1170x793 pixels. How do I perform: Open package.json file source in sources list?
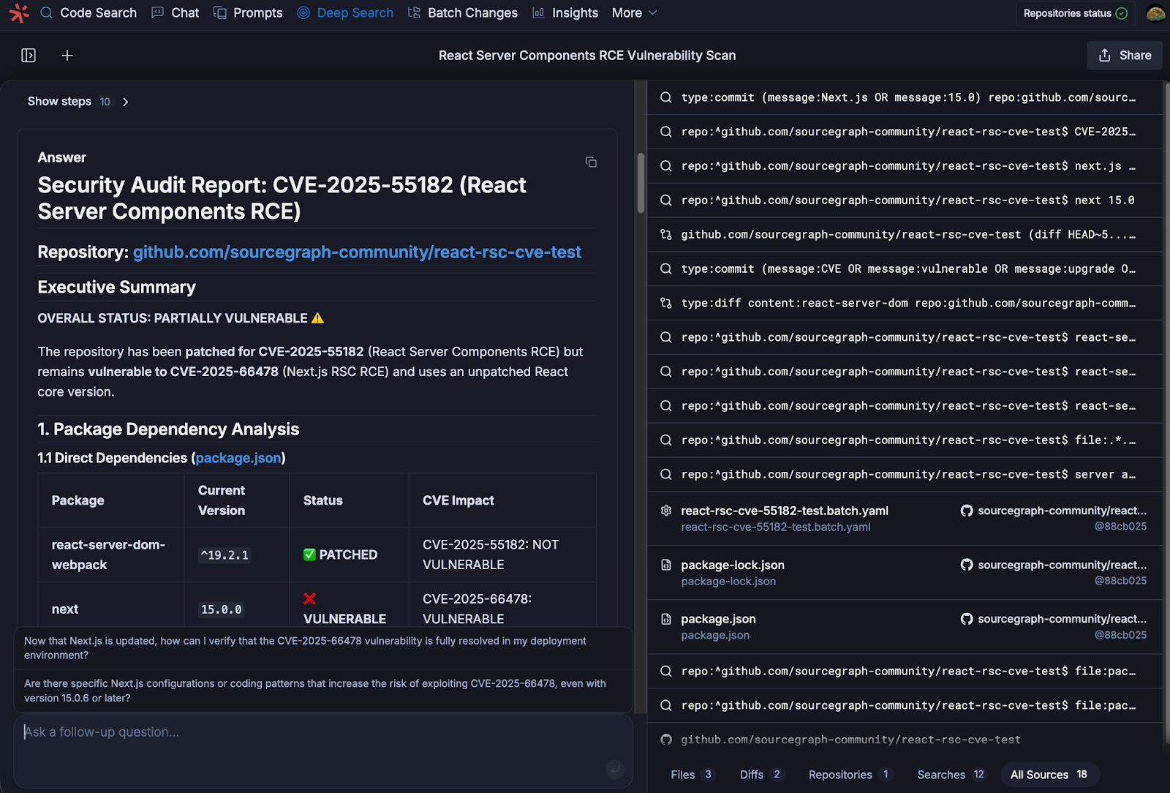905,627
